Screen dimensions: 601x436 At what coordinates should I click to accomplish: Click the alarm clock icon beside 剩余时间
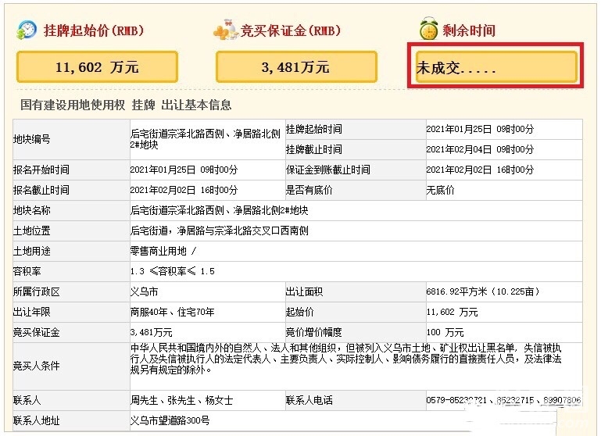coord(427,30)
